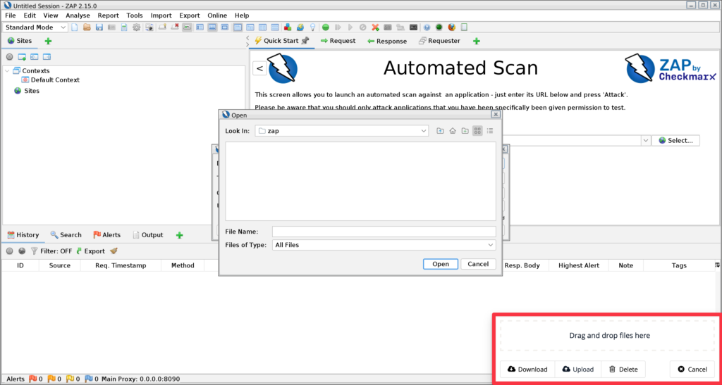Add a new tab beside the Sites tab
The image size is (722, 385).
[48, 41]
